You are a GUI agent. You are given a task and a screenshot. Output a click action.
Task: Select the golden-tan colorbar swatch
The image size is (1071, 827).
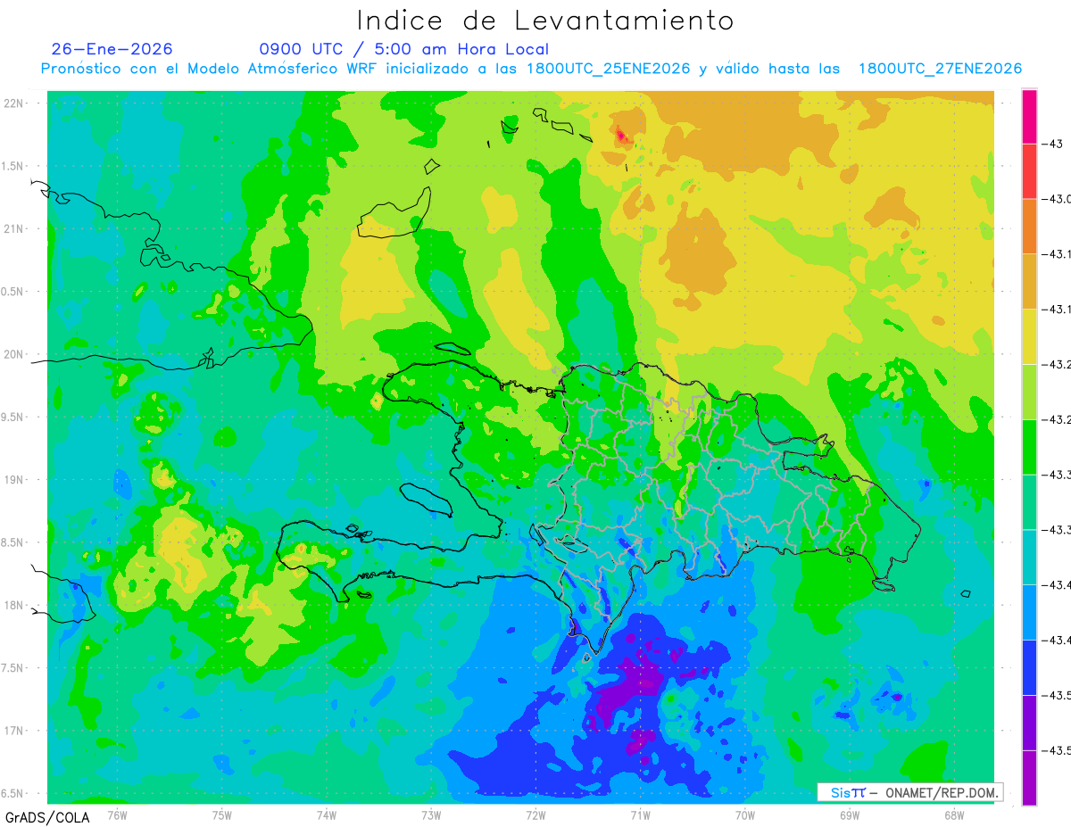click(1029, 282)
